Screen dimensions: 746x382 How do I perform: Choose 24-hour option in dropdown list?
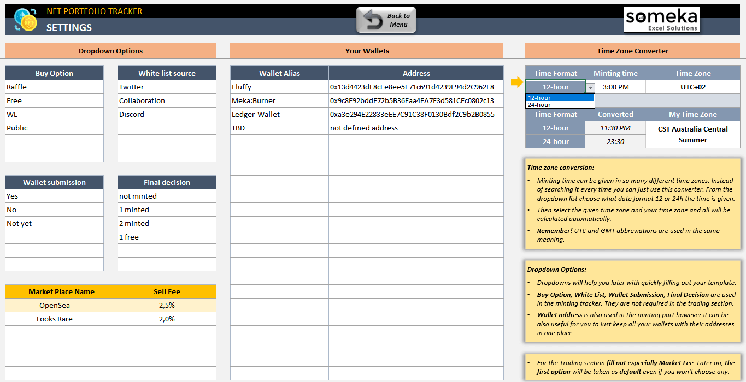click(560, 105)
